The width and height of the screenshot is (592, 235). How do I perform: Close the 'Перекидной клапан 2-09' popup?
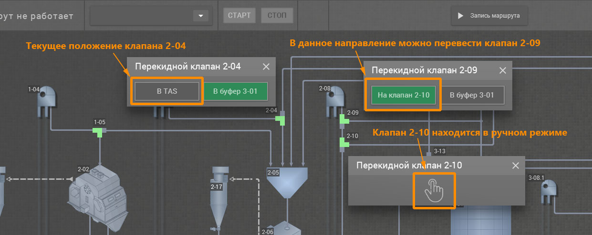(502, 70)
